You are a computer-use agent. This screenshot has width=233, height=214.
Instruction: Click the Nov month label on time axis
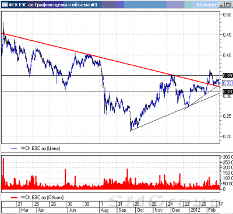click(158, 210)
